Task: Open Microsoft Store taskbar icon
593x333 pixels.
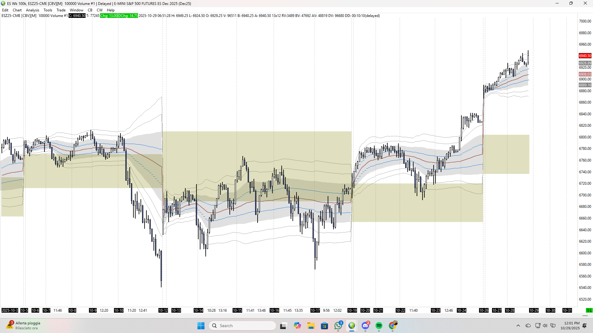Action: pos(324,326)
